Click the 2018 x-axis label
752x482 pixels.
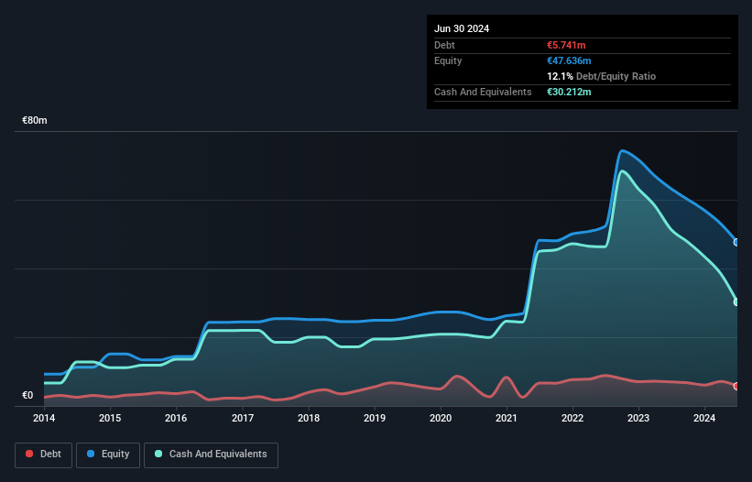(309, 418)
